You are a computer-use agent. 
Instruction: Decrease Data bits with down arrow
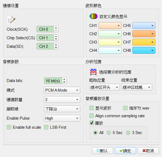tap(64, 82)
